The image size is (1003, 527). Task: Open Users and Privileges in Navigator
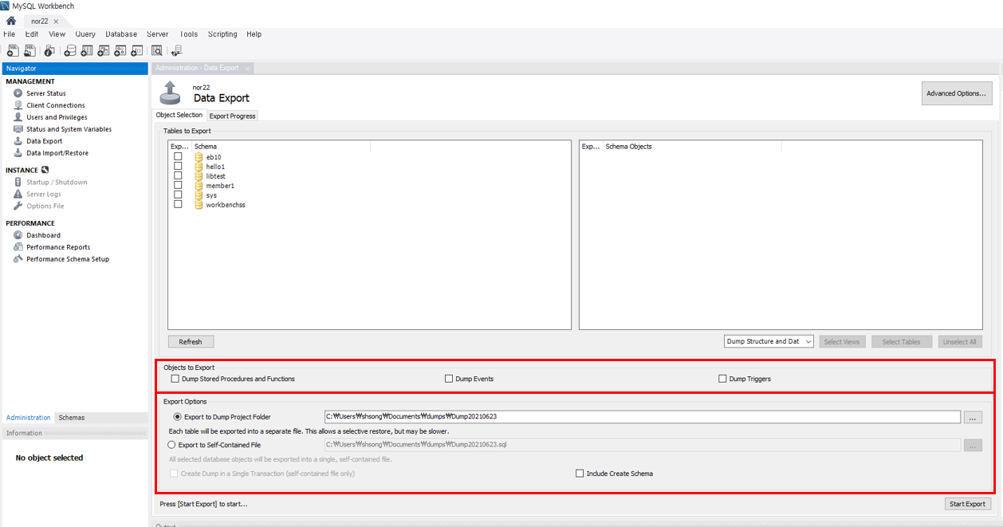[x=57, y=117]
